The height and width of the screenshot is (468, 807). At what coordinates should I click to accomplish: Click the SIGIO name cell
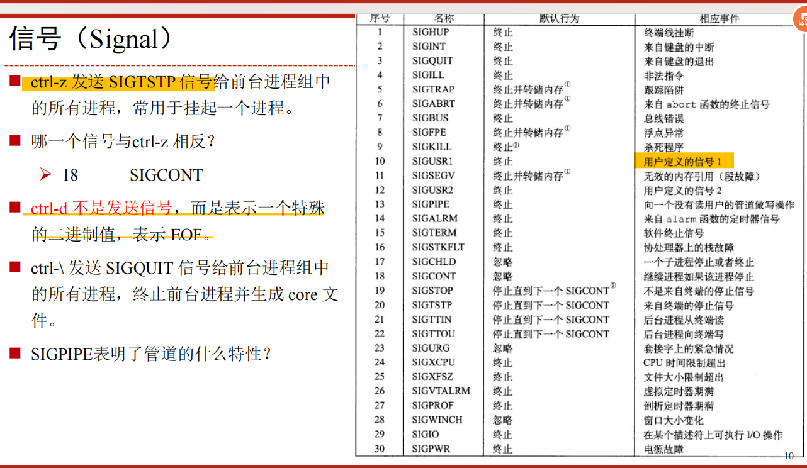point(426,435)
